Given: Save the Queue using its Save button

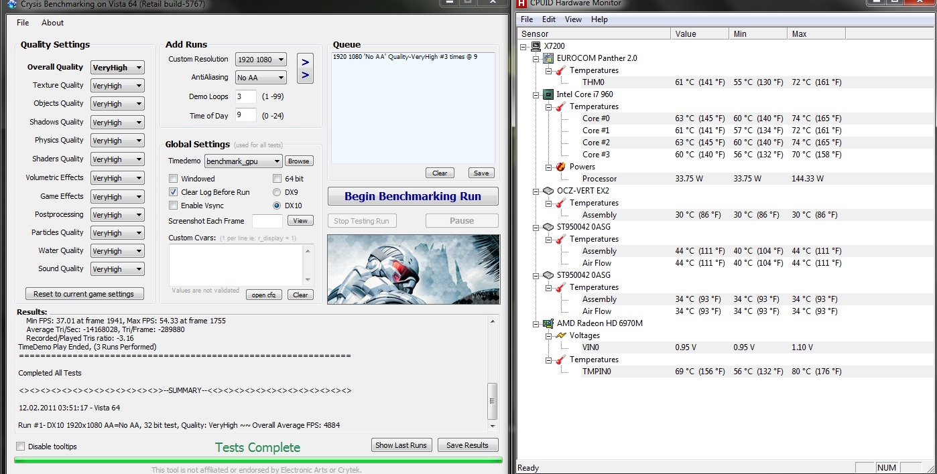Looking at the screenshot, I should [x=481, y=173].
